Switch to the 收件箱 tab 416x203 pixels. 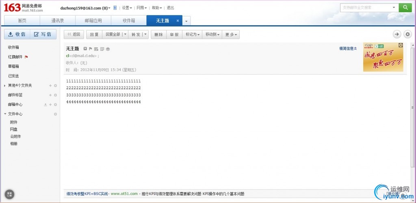tap(129, 21)
